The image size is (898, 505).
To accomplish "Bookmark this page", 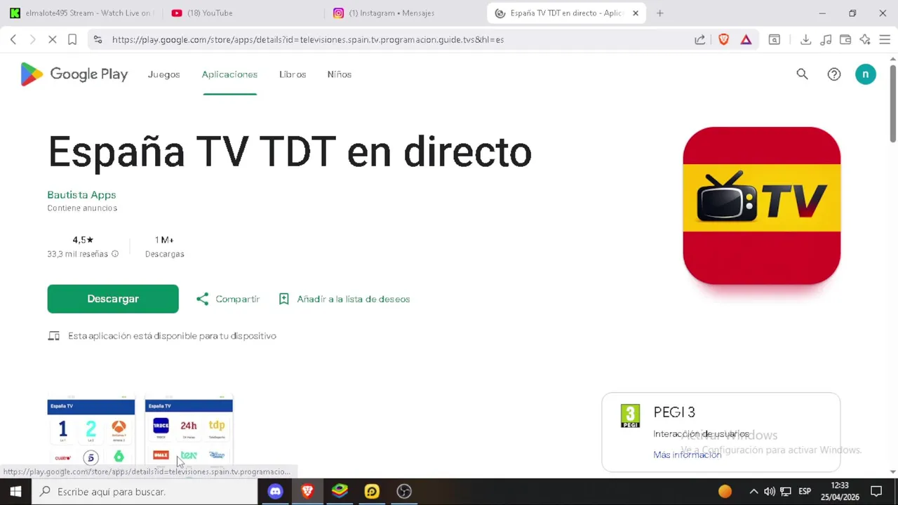I will click(72, 40).
